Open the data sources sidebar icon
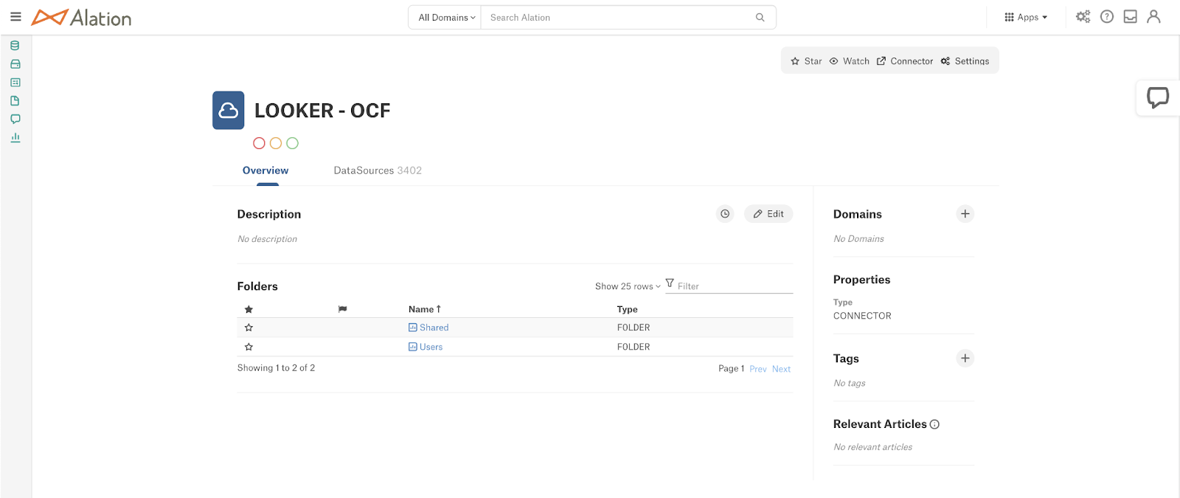 15,46
